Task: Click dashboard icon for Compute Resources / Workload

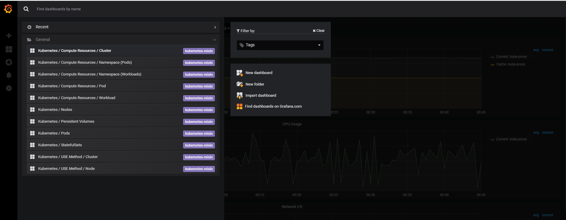Action: click(x=32, y=98)
